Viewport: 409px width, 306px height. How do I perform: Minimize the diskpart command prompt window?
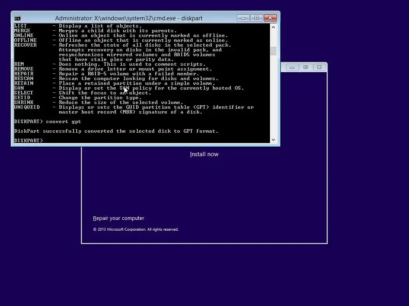pyautogui.click(x=243, y=18)
